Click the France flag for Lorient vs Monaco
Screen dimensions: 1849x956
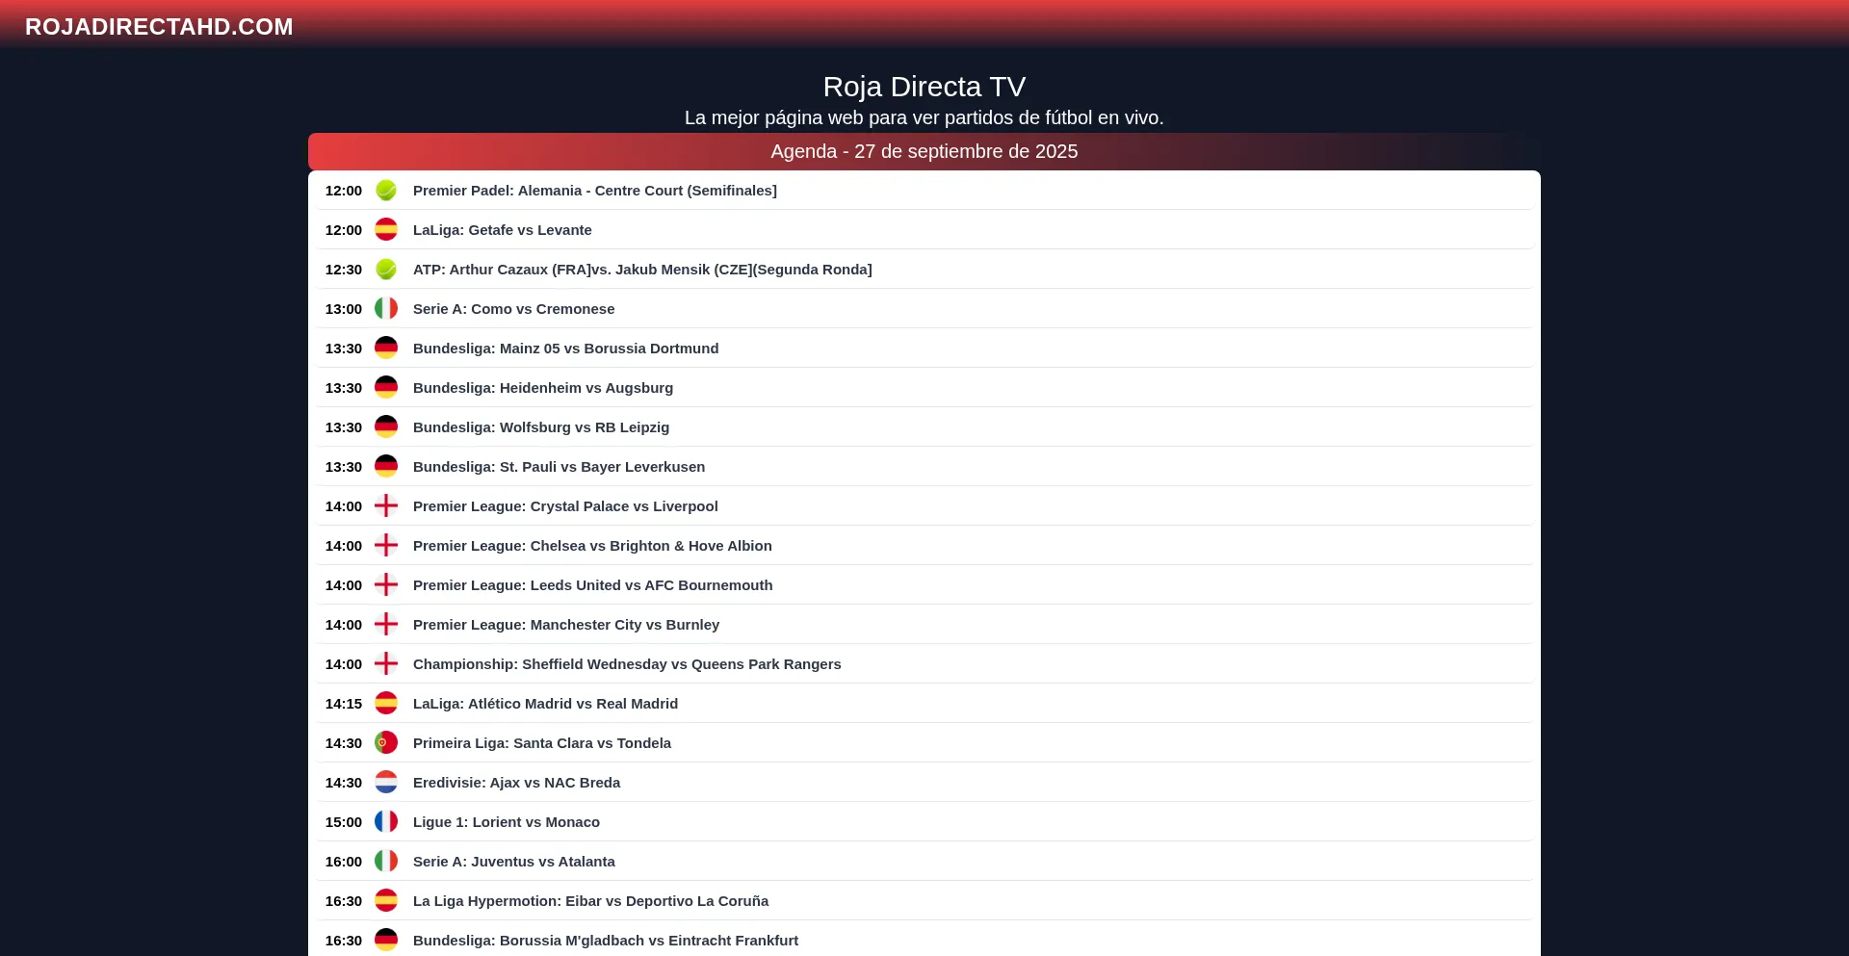click(x=386, y=822)
